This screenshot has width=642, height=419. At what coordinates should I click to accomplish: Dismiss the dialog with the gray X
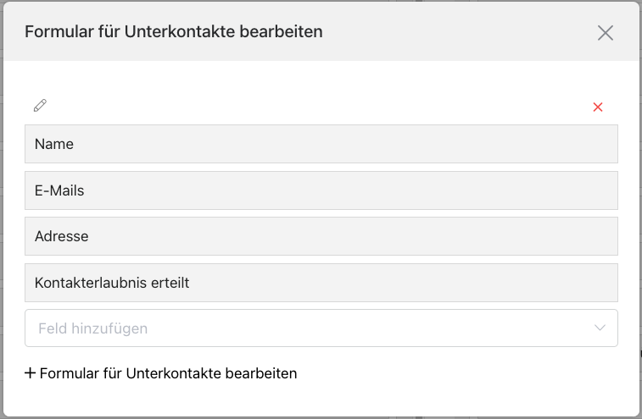(x=605, y=33)
